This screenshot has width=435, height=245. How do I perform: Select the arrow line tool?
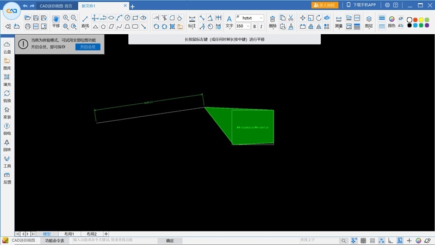144,27
